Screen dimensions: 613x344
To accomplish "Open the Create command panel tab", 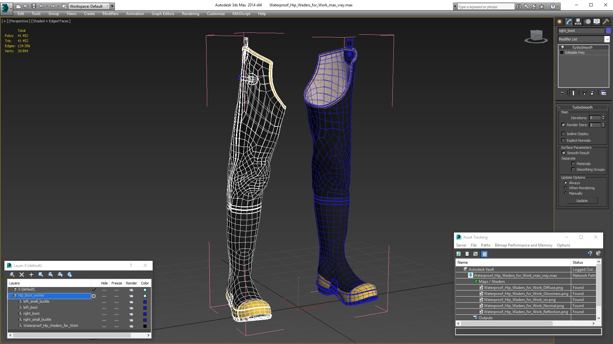I will 559,22.
